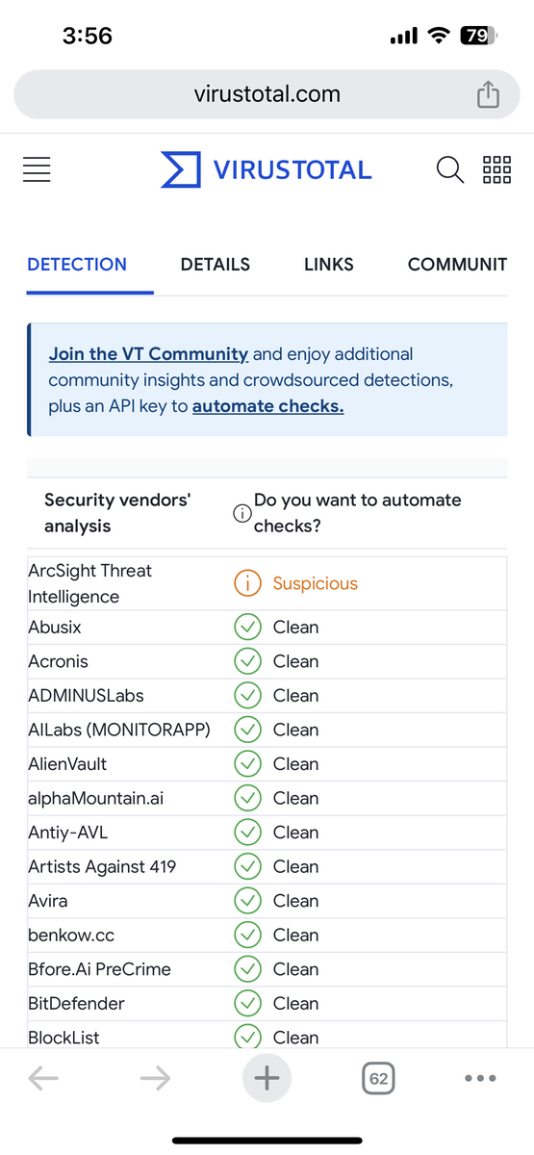This screenshot has width=534, height=1155.
Task: Open the tab switcher showing 62
Action: coord(379,1079)
